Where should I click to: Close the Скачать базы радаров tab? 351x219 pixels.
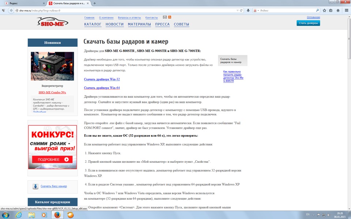pyautogui.click(x=88, y=3)
